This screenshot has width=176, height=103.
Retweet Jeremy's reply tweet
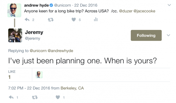tap(35, 98)
